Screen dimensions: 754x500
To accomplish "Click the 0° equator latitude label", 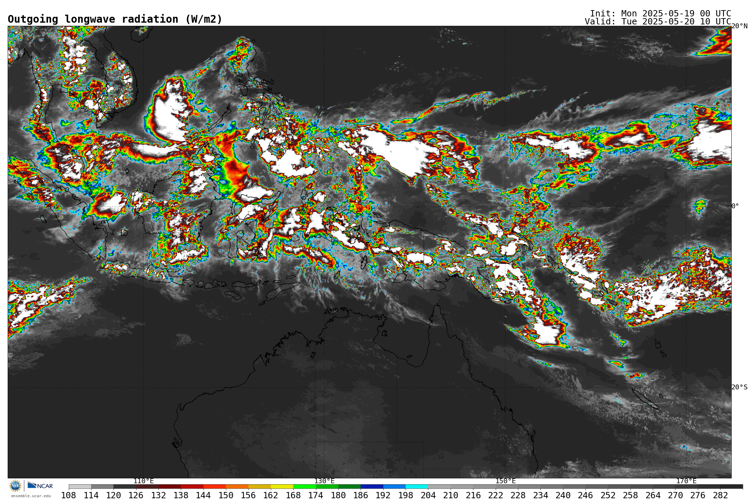I will tap(735, 206).
